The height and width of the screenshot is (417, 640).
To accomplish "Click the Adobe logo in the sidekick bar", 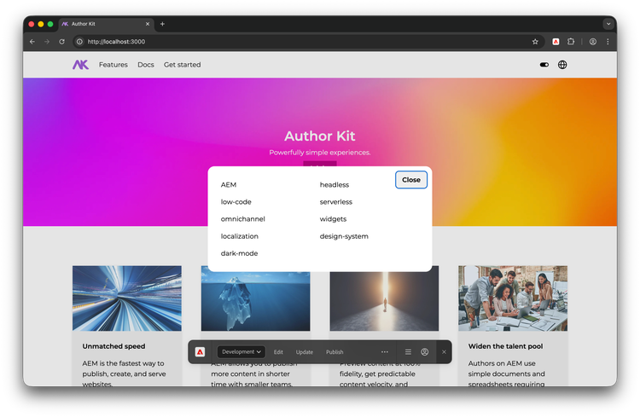I will coord(200,351).
